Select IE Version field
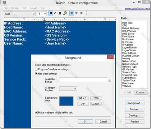 tap(127, 42)
